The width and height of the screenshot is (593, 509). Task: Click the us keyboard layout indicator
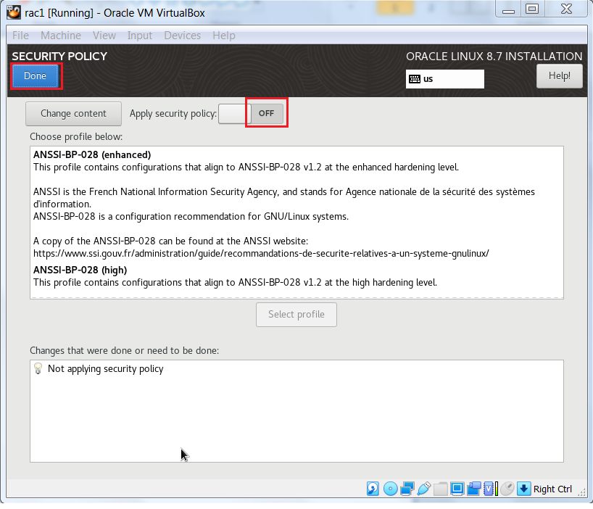click(445, 79)
